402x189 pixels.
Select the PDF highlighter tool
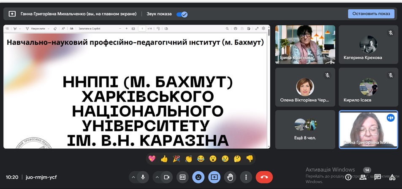(15, 28)
